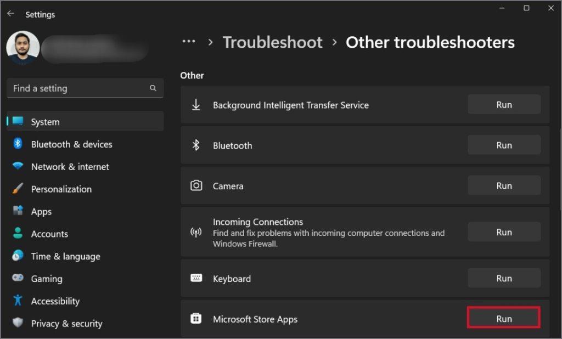Go to Time & language settings
The height and width of the screenshot is (339, 562).
85,256
